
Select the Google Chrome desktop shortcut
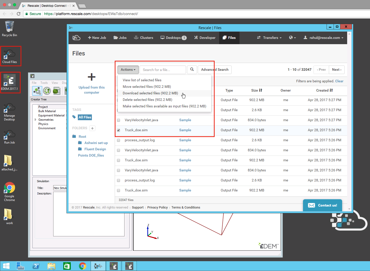(10, 192)
